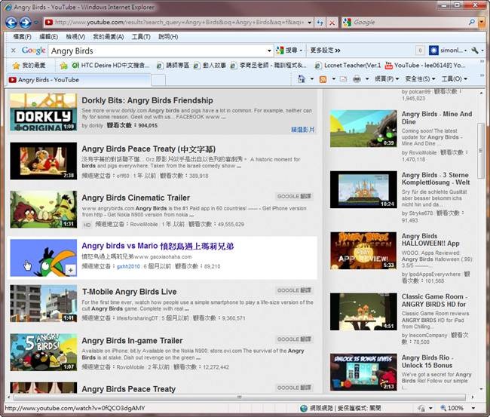
Task: Close the Google toolbar with its X
Action: click(13, 51)
